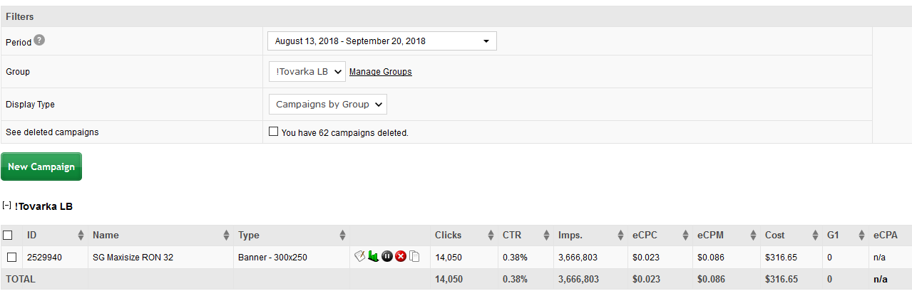Tick the See deleted campaigns checkbox

tap(273, 132)
